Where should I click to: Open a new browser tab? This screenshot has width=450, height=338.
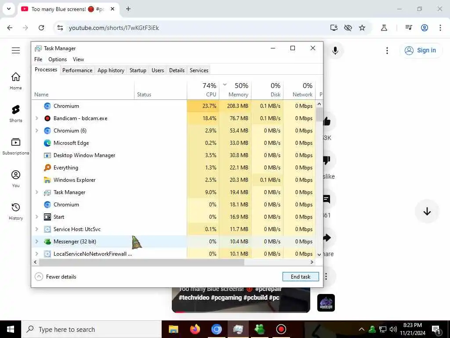128,9
